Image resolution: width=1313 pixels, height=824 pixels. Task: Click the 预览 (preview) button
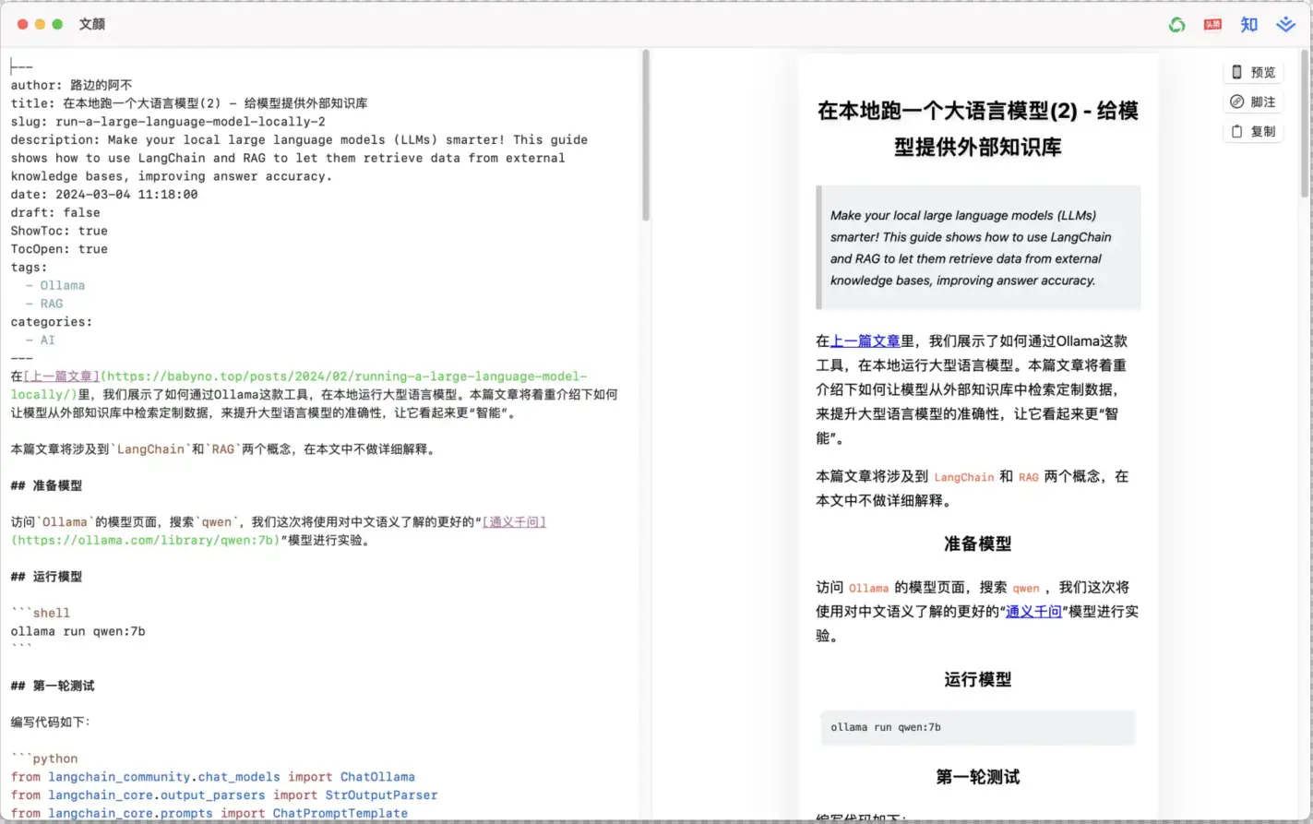point(1253,72)
